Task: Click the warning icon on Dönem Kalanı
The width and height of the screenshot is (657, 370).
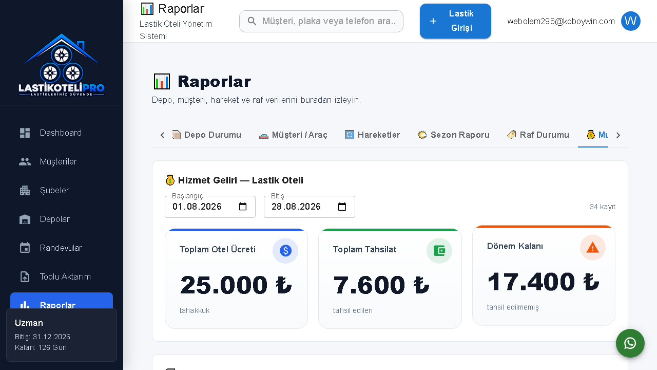Action: pyautogui.click(x=593, y=248)
